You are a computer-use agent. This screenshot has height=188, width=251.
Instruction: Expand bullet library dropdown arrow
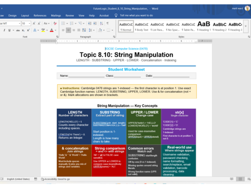coord(67,24)
